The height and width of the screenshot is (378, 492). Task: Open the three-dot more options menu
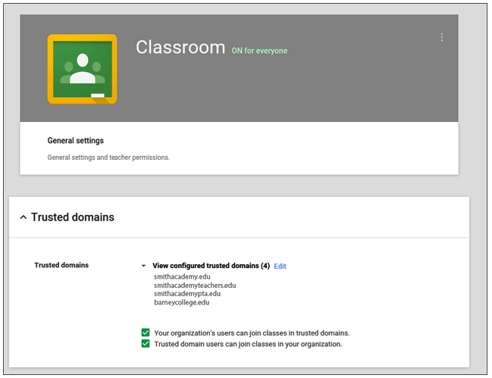441,37
